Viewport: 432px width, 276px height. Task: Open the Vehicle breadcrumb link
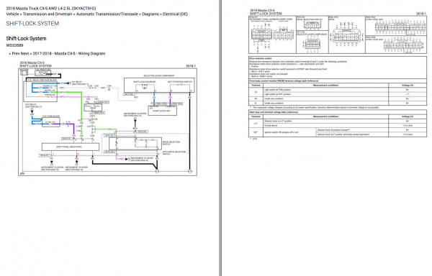click(x=12, y=14)
